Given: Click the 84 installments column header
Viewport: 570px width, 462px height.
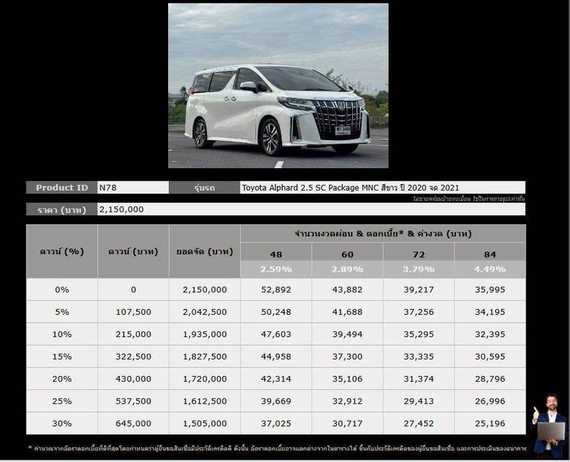Looking at the screenshot, I should point(490,254).
